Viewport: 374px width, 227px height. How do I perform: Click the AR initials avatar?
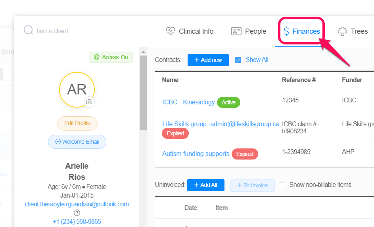tap(77, 90)
